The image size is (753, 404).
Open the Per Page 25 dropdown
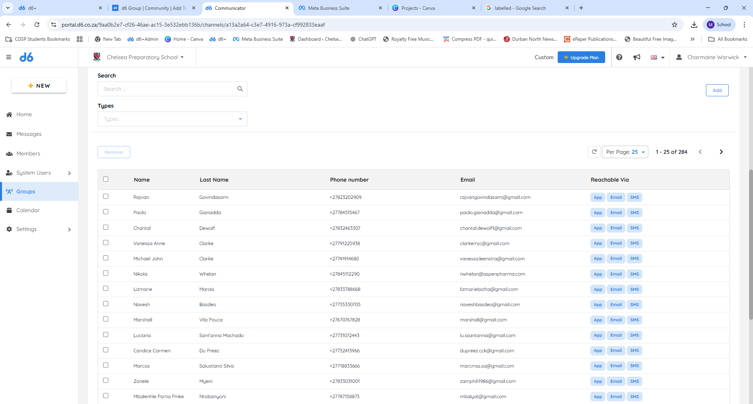click(625, 152)
